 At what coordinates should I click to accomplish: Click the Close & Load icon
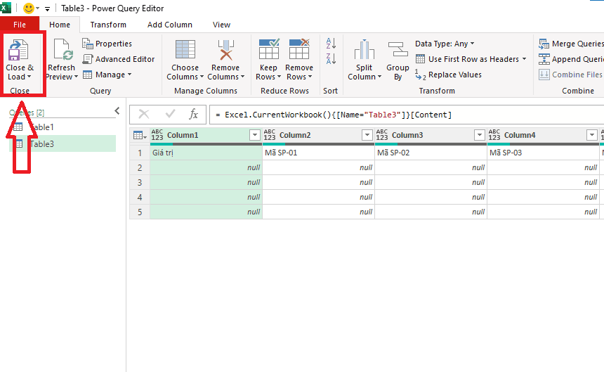pos(18,50)
